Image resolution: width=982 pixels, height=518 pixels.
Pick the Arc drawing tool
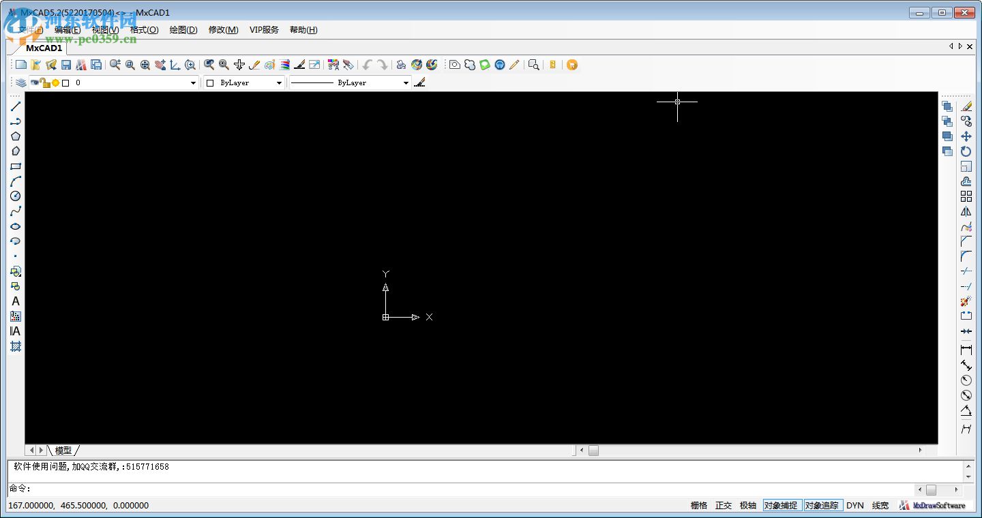coord(15,181)
